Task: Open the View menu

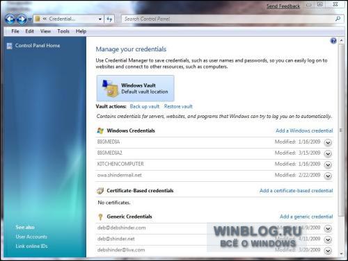Action: pos(45,31)
